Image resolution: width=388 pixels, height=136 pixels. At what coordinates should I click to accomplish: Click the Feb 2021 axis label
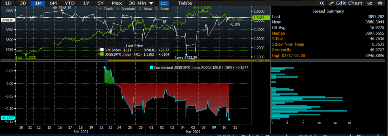(x=81, y=132)
